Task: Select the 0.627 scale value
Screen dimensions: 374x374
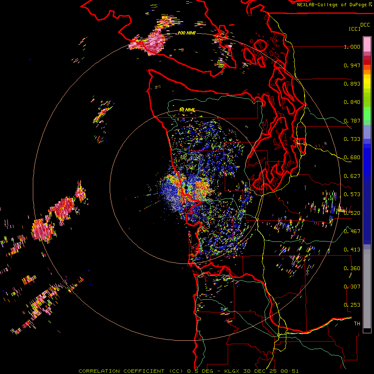Action: pos(352,176)
